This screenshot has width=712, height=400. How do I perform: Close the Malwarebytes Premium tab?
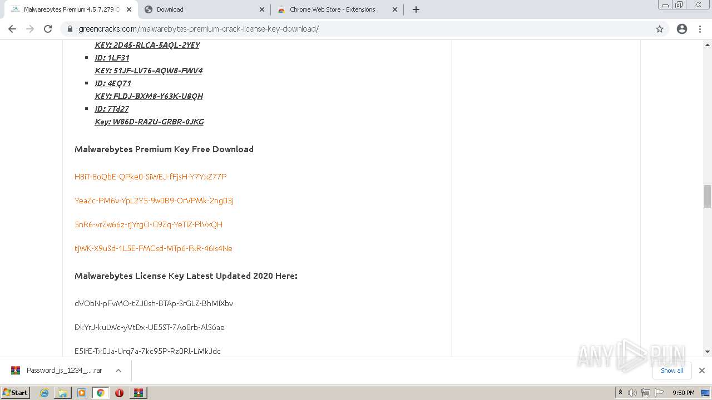(x=129, y=9)
